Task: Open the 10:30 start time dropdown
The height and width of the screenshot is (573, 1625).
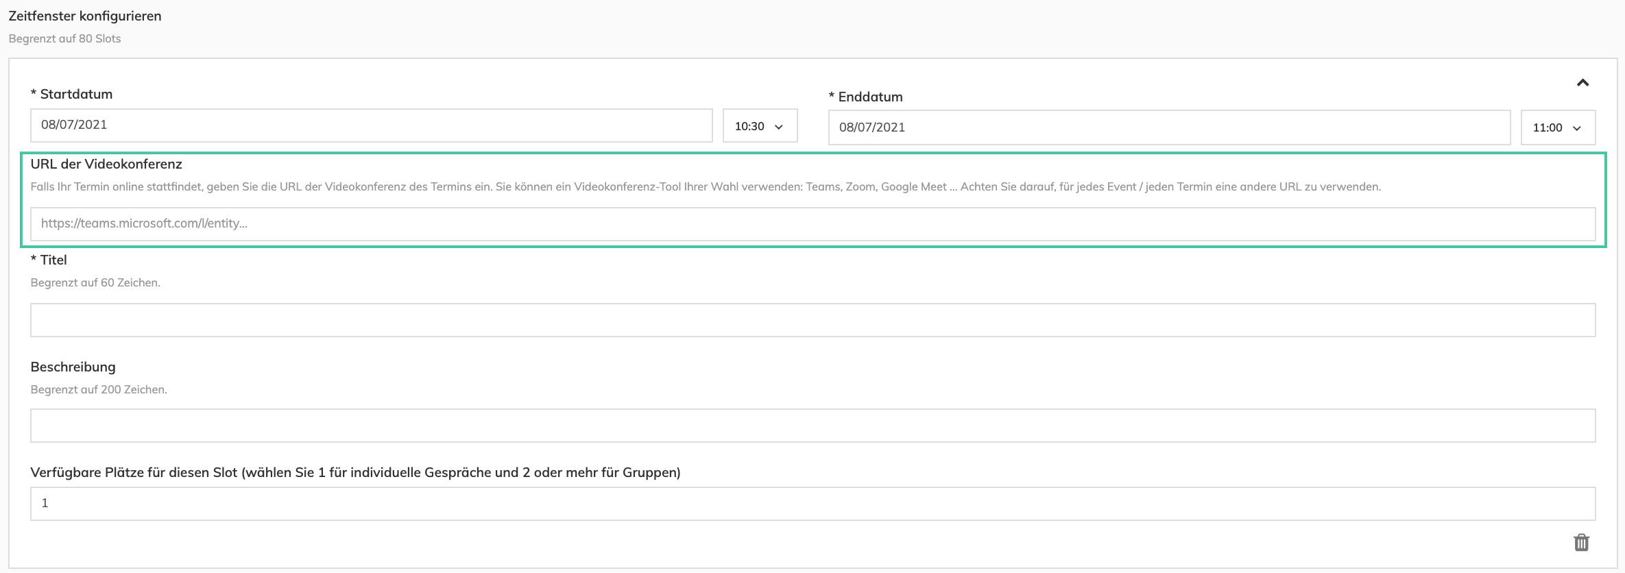Action: click(x=760, y=126)
